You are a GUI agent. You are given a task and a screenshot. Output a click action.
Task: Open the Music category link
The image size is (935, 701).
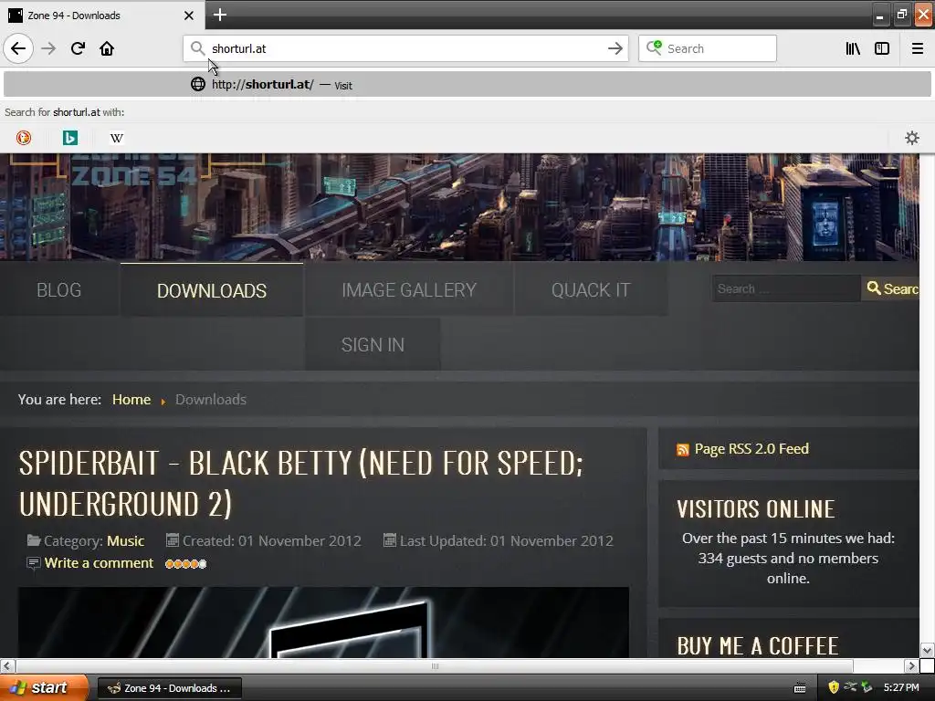tap(126, 540)
